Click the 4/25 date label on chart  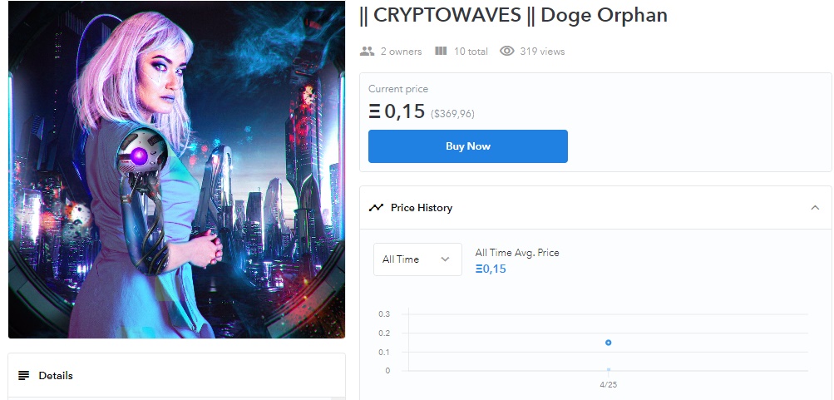tap(609, 384)
